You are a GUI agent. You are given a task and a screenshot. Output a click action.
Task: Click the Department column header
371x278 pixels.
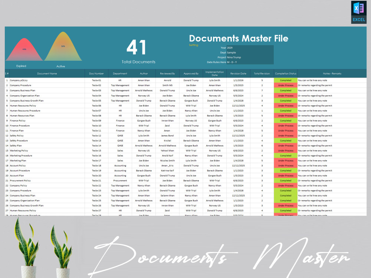pos(120,73)
